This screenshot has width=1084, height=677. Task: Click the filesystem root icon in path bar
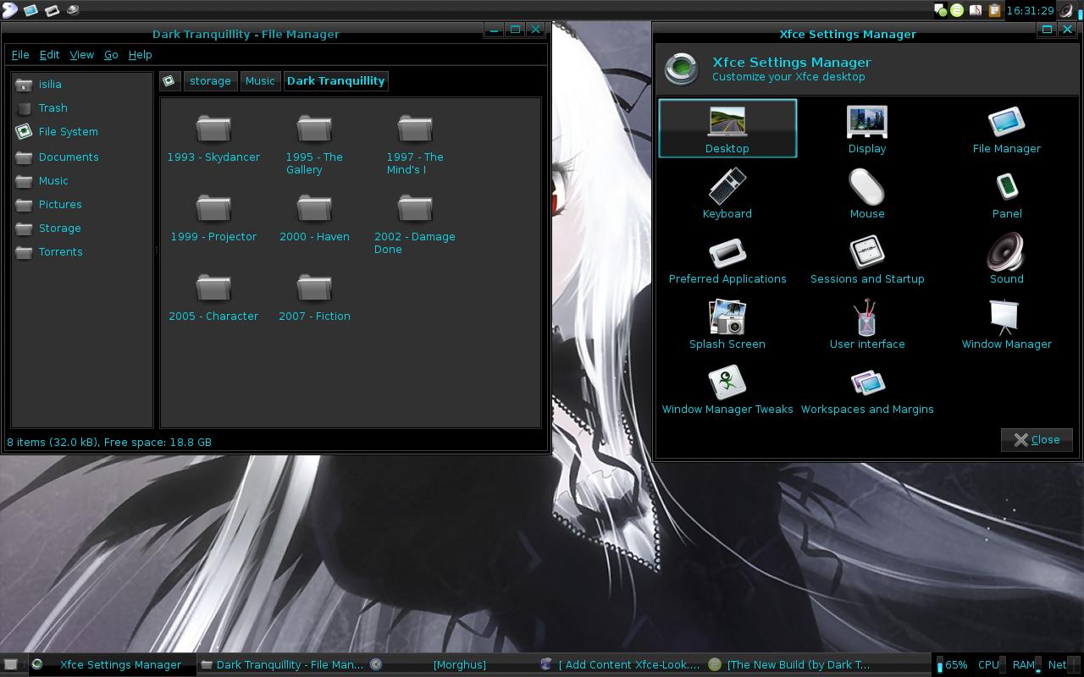(169, 80)
